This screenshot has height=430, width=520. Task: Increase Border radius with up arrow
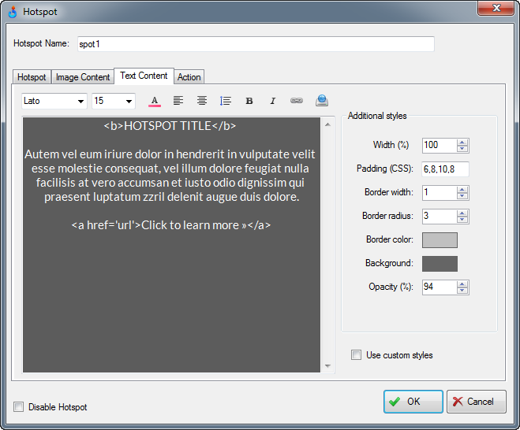pos(462,213)
